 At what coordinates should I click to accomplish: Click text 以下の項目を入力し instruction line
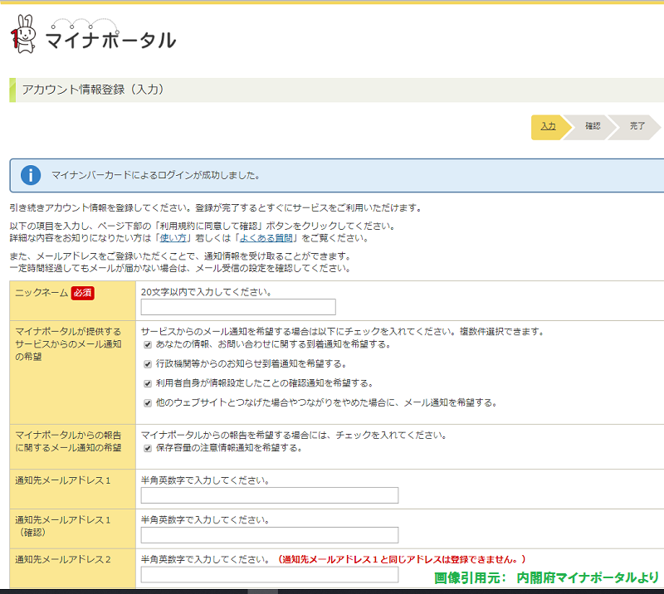(x=202, y=226)
